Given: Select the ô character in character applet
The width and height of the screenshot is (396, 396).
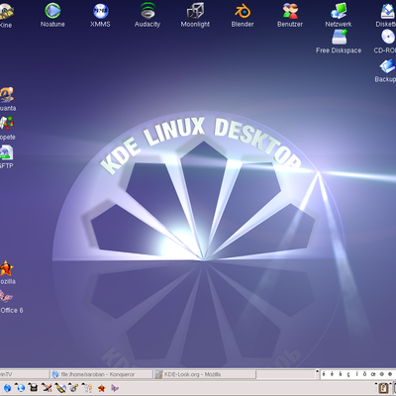Looking at the screenshot, I should coord(364,374).
